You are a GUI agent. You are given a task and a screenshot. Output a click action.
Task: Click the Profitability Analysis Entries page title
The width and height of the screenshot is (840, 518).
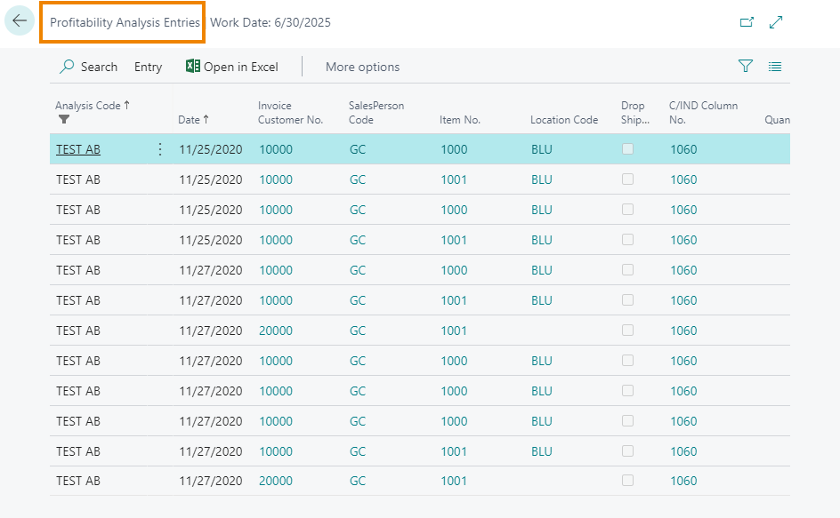click(x=125, y=22)
